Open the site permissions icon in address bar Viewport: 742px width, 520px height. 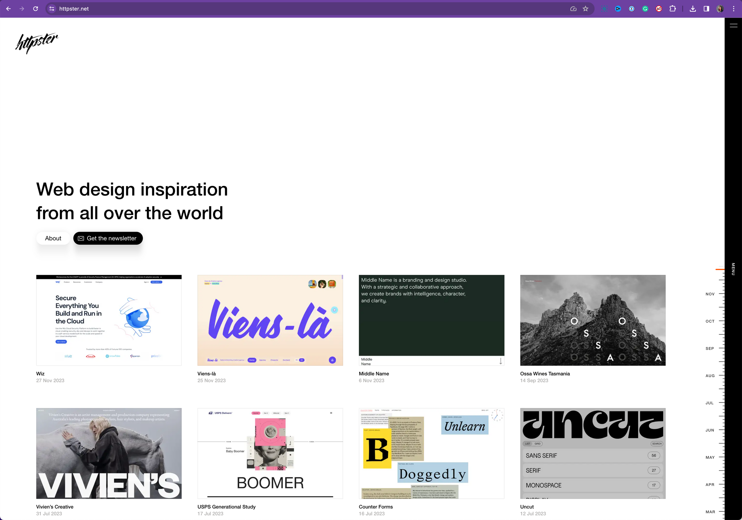[x=52, y=9]
